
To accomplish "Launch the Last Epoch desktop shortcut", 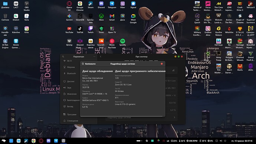I will (197, 19).
